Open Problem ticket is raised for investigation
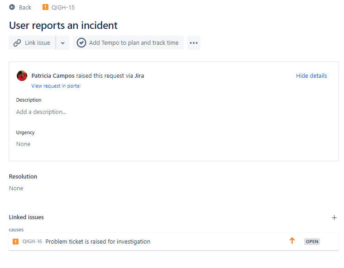Viewport: 344px width, 268px height. [98, 241]
